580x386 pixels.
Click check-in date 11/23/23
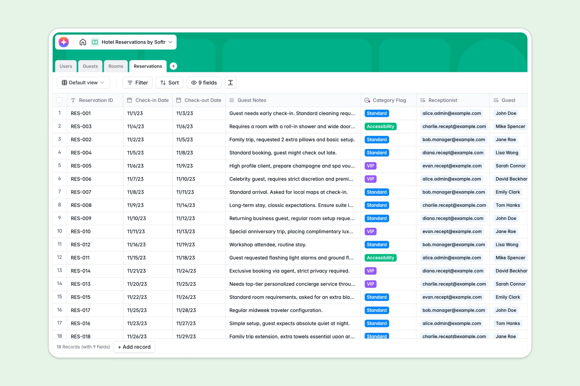pyautogui.click(x=137, y=323)
